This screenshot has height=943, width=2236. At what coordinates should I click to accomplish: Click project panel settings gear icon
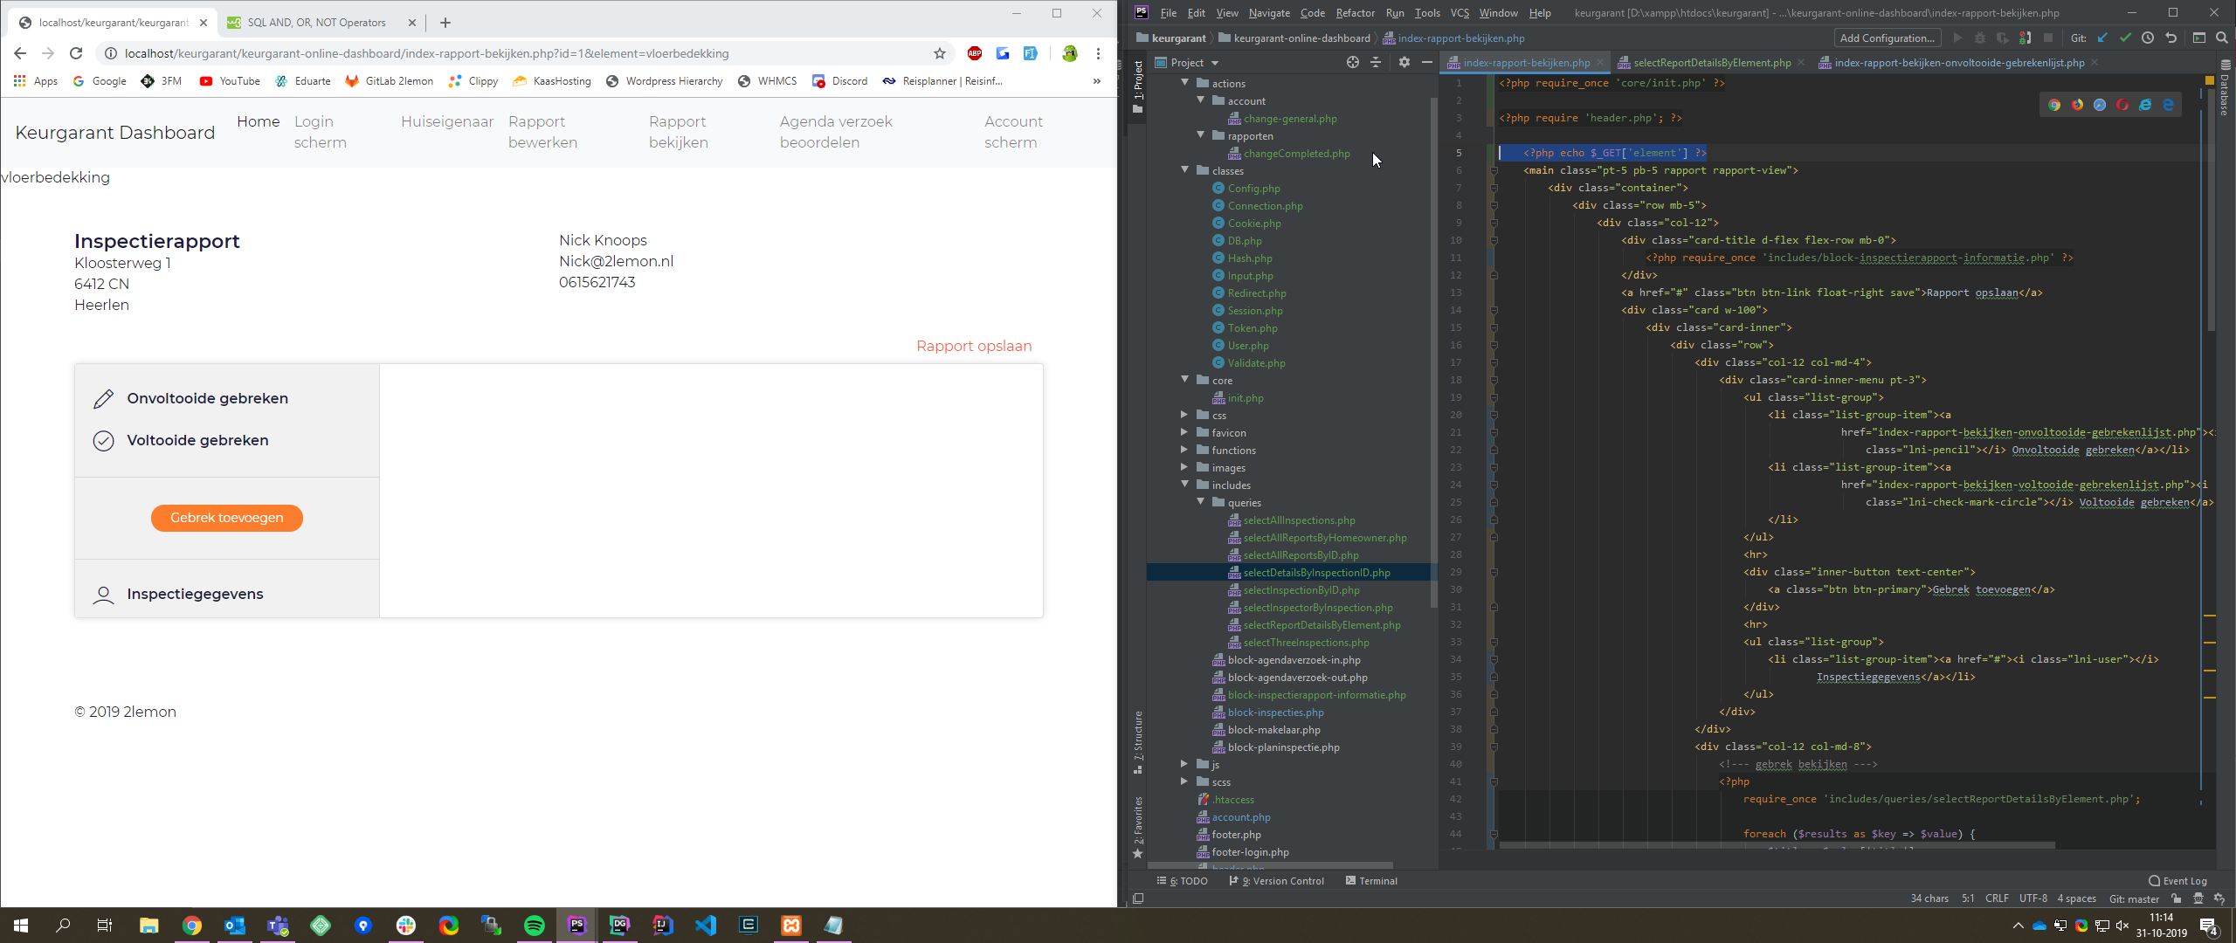tap(1404, 62)
